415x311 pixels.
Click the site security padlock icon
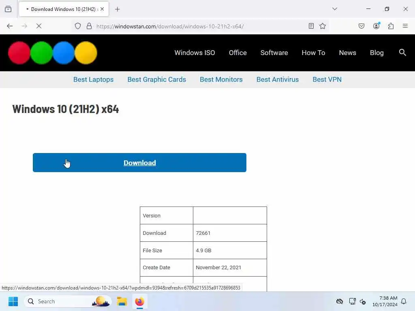[89, 26]
